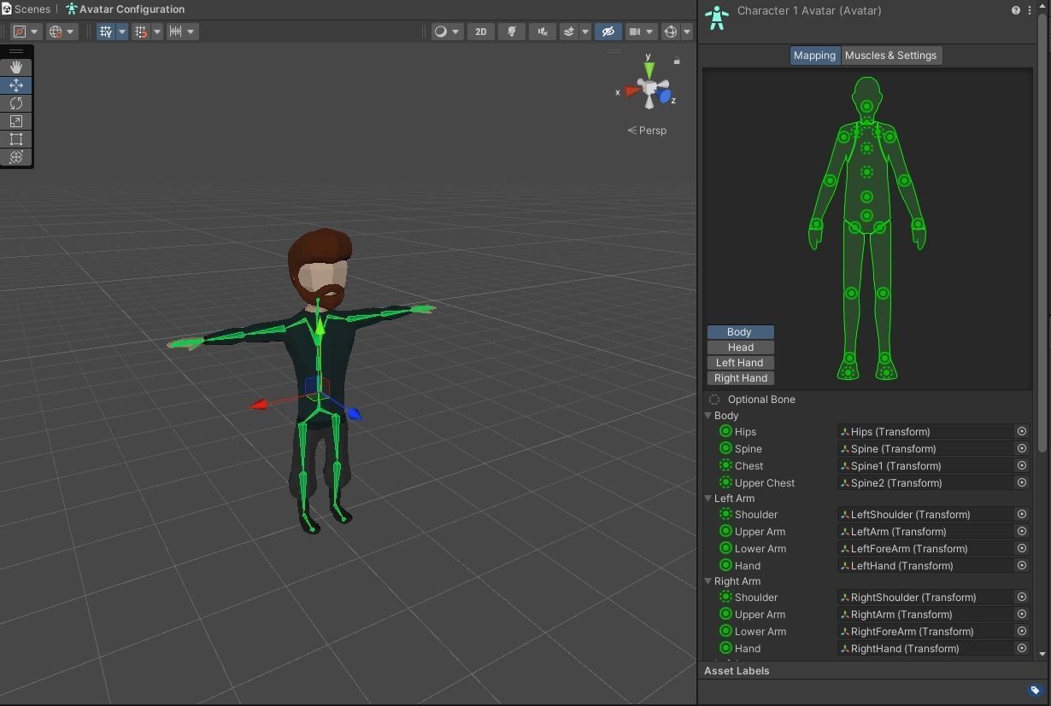
Task: Select the Scale tool
Action: click(x=15, y=121)
